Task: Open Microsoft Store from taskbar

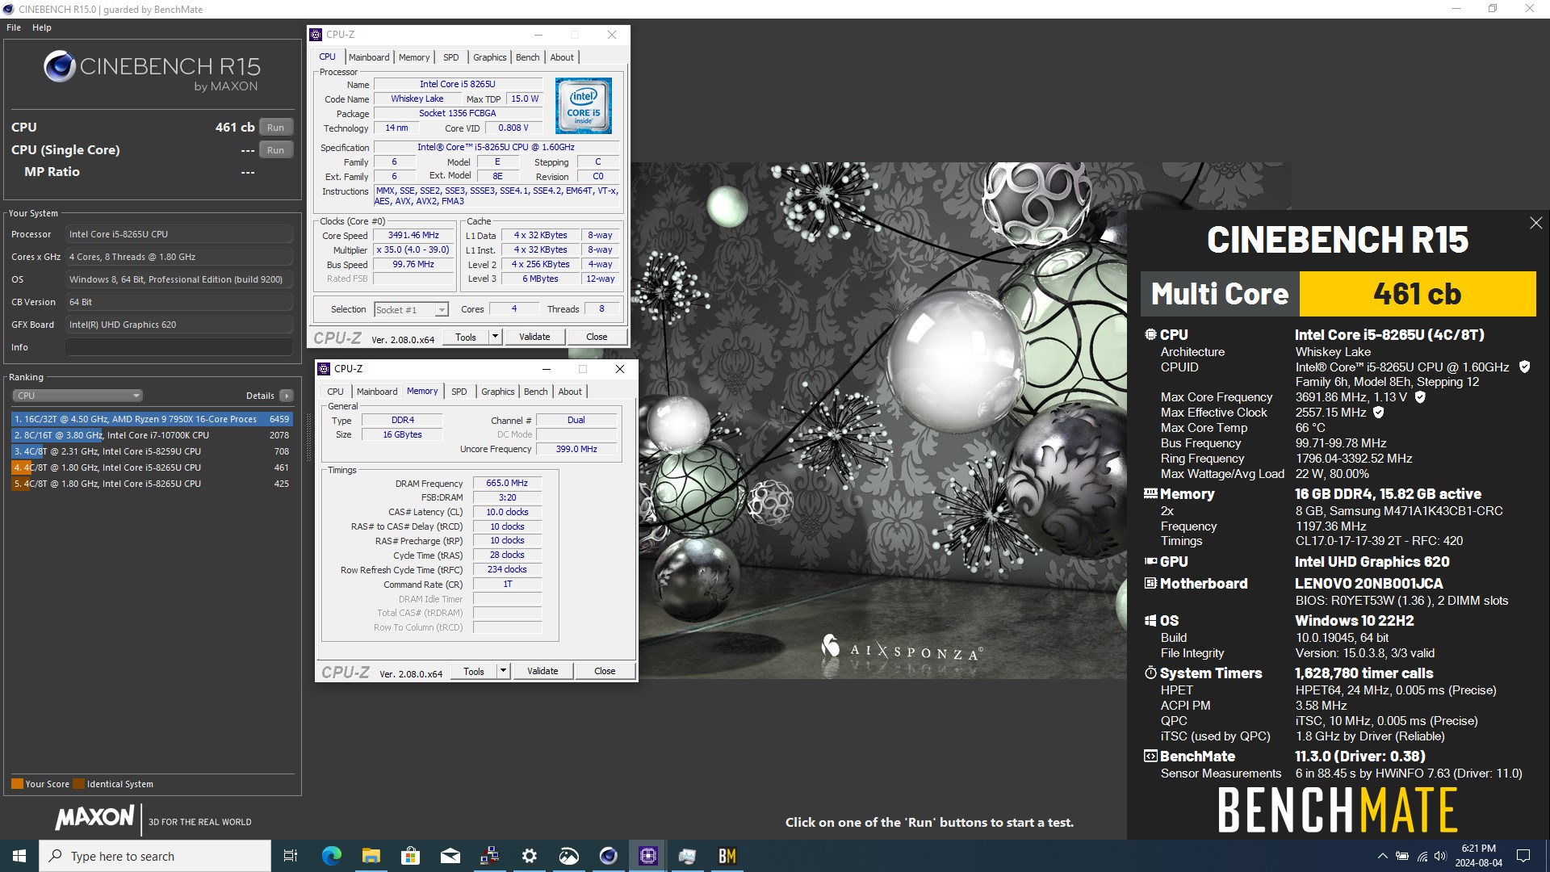Action: click(x=410, y=856)
